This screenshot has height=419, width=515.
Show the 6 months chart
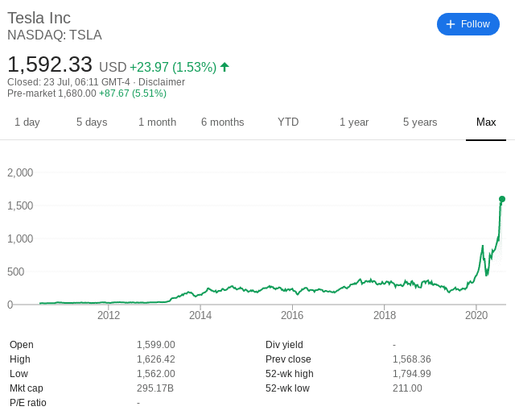click(222, 122)
